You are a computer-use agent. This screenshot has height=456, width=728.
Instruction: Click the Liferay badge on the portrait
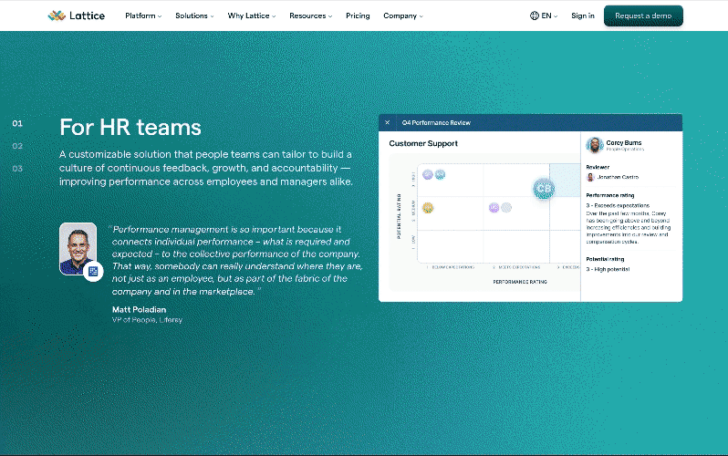(x=93, y=271)
